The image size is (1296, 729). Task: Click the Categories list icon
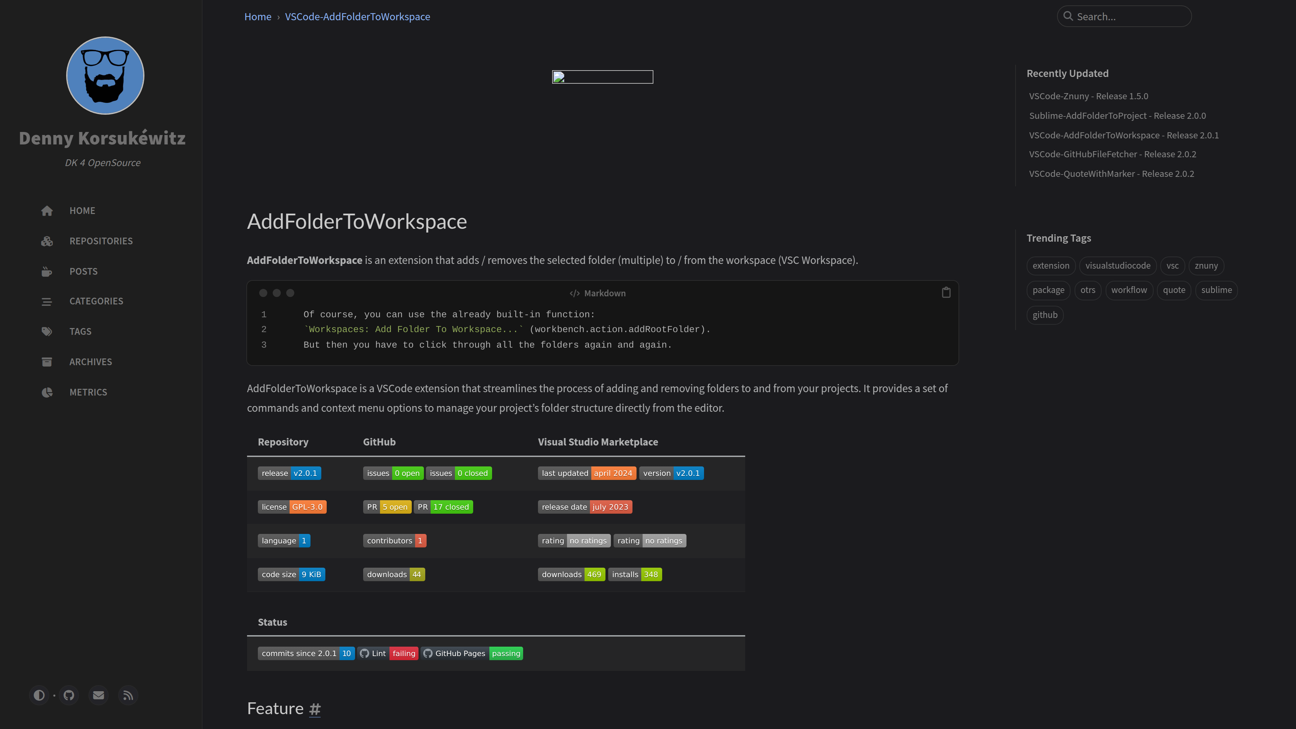click(47, 301)
